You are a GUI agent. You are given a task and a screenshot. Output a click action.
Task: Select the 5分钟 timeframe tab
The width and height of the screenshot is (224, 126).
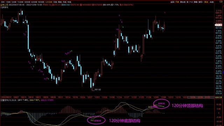point(14,2)
